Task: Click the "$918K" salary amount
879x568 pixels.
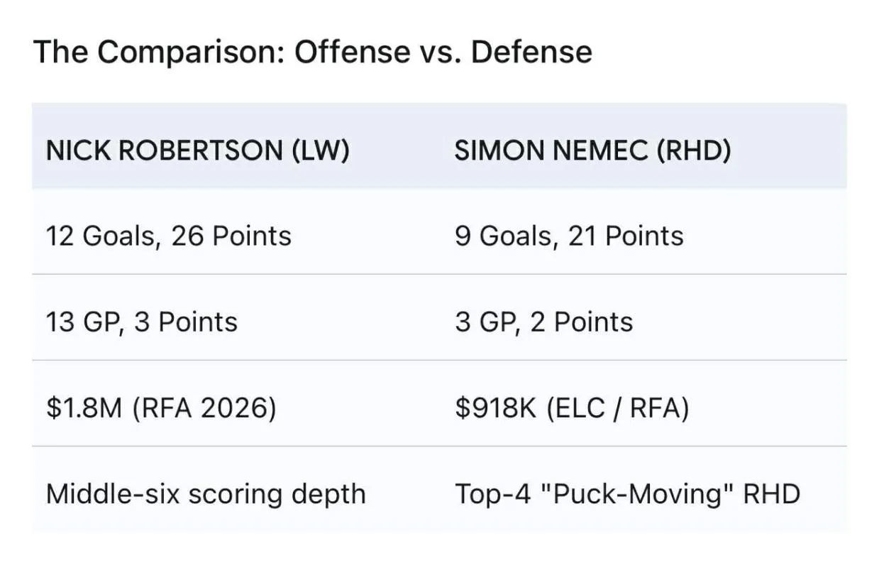Action: 496,408
